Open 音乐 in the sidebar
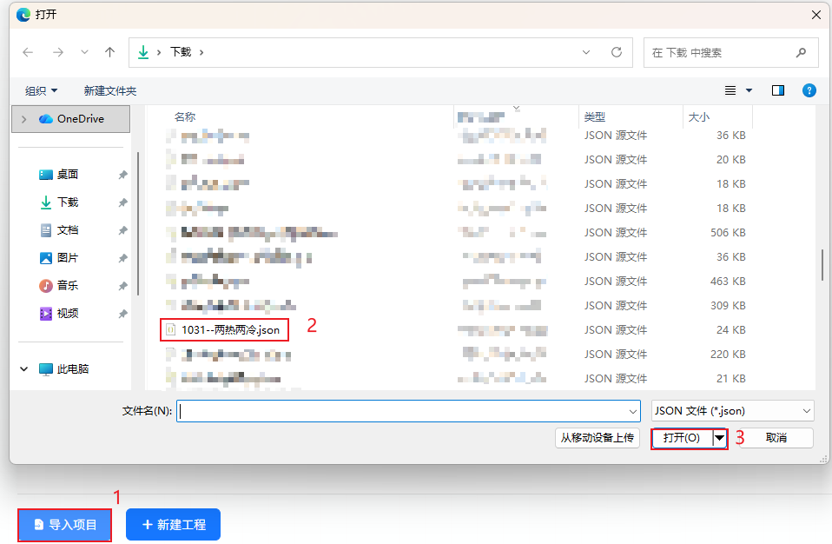This screenshot has width=832, height=544. click(68, 286)
